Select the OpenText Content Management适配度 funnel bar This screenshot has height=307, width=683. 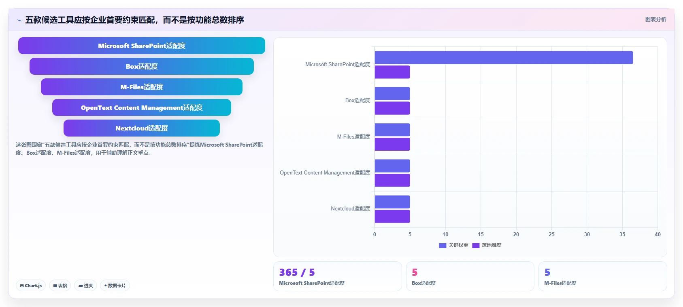142,107
